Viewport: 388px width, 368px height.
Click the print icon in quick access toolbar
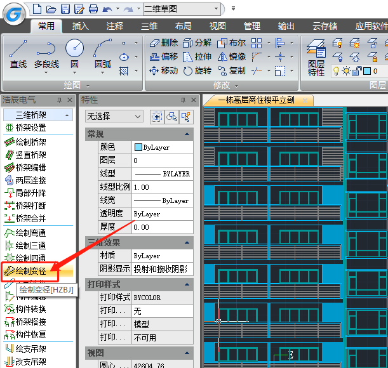click(93, 9)
